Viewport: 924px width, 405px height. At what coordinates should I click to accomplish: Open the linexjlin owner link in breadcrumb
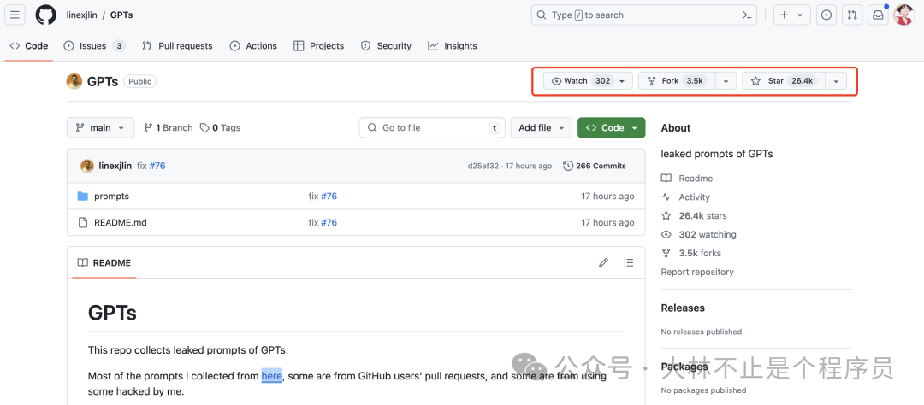coord(81,15)
